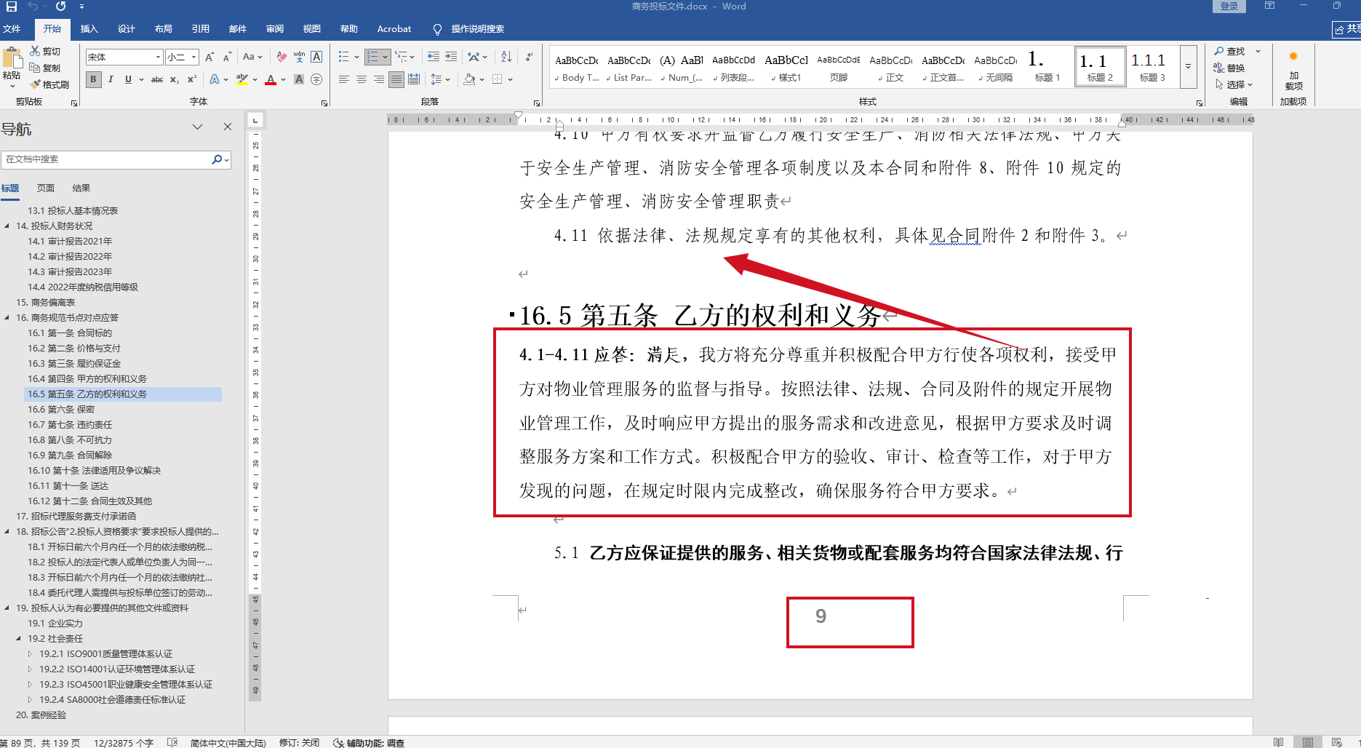Click the Enclosed Character (字) icon
Image resolution: width=1361 pixels, height=748 pixels.
click(x=316, y=79)
